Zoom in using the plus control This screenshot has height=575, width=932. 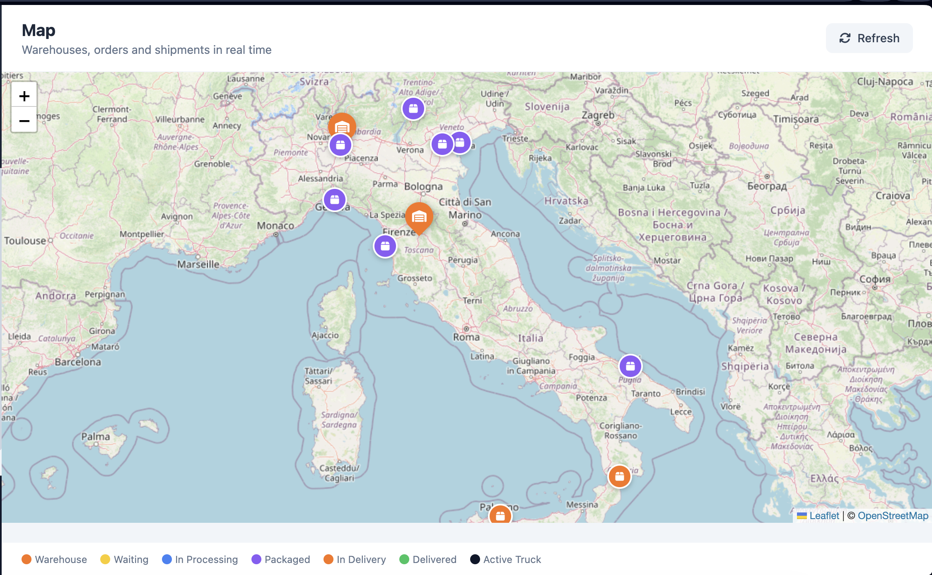coord(24,96)
